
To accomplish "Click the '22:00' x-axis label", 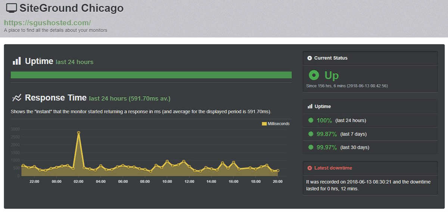I will 34,181.
